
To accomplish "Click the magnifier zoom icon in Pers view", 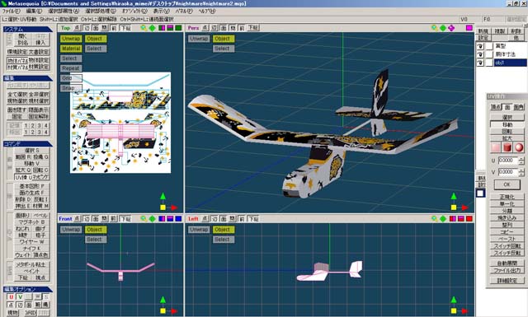I will 435,28.
